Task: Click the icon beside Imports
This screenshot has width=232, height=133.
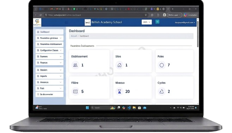Action: point(38,76)
